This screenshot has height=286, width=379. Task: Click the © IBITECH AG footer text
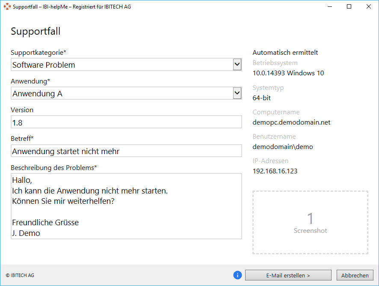[x=20, y=275]
